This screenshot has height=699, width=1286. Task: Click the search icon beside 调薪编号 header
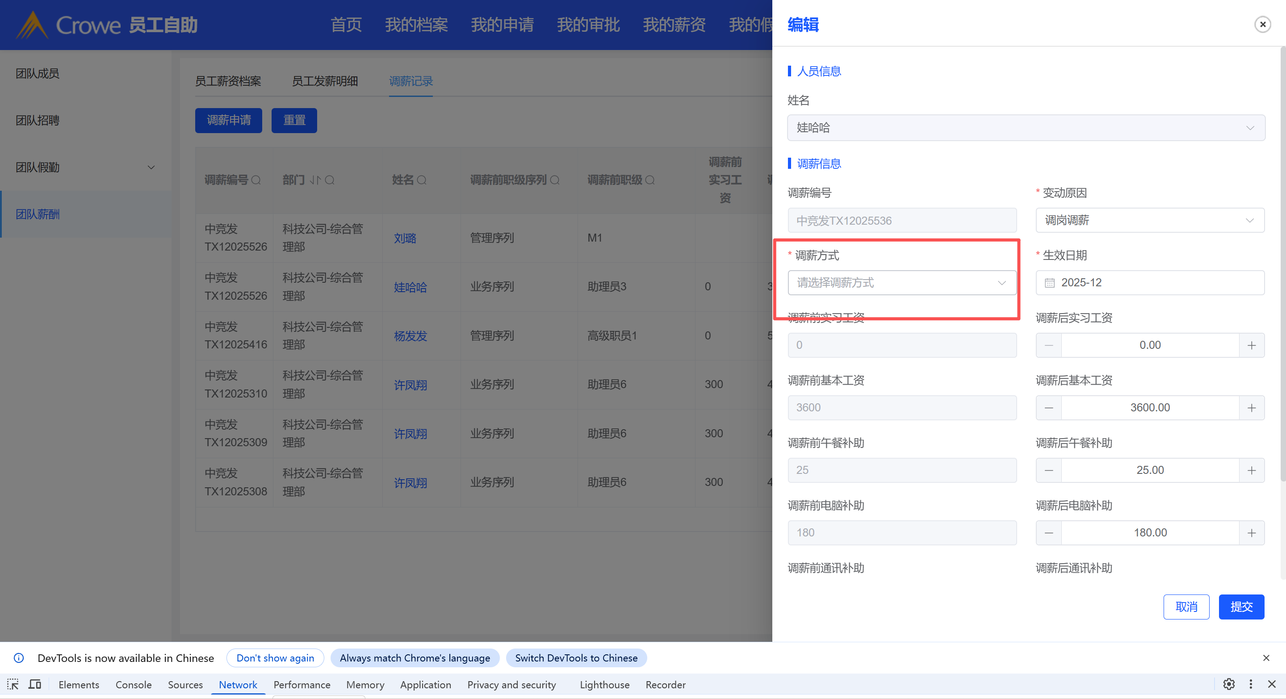click(x=256, y=180)
